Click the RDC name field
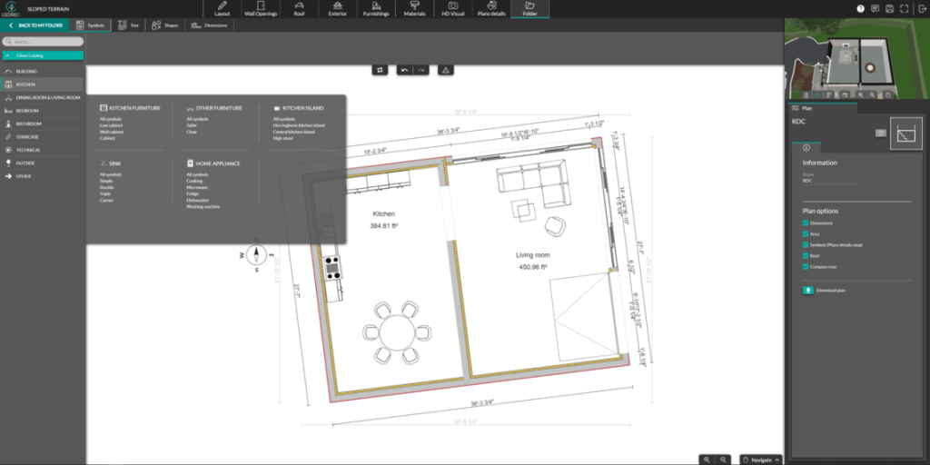 (830, 181)
